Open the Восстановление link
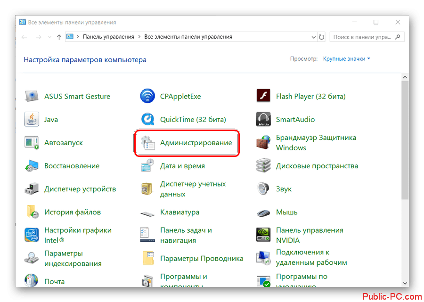 (x=72, y=166)
